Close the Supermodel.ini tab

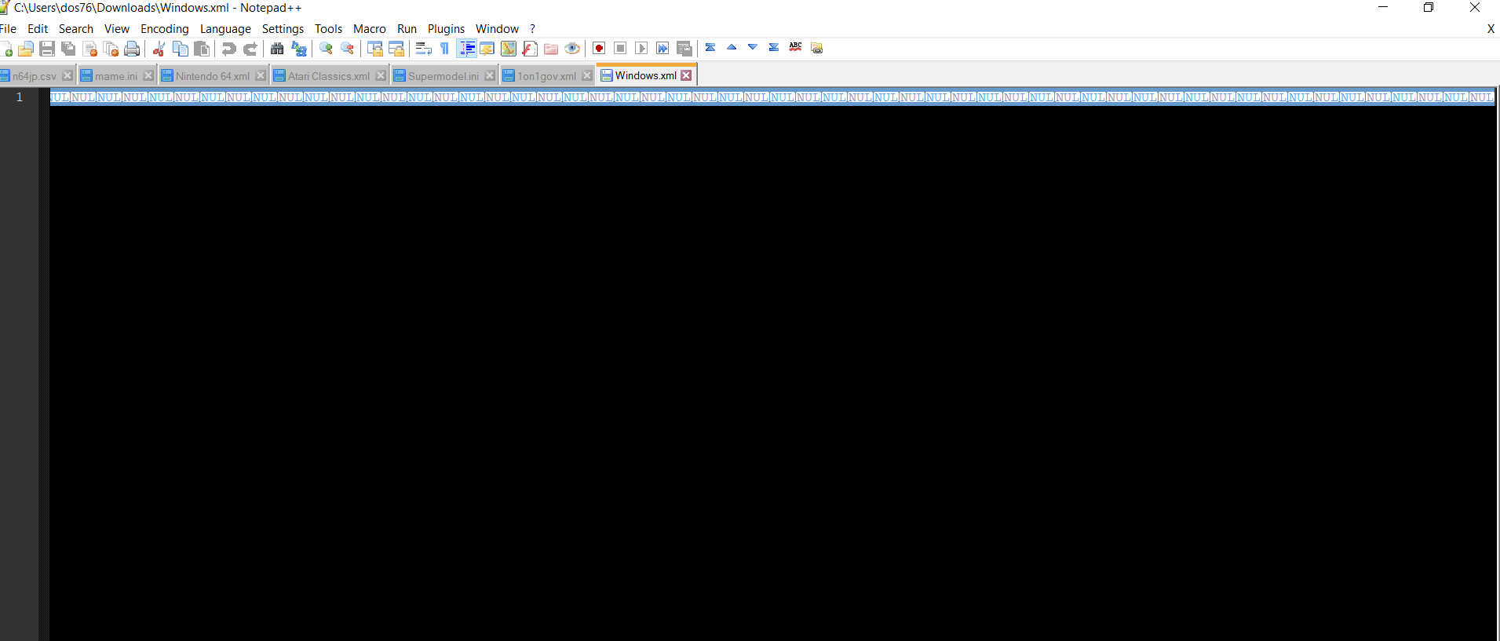point(490,75)
